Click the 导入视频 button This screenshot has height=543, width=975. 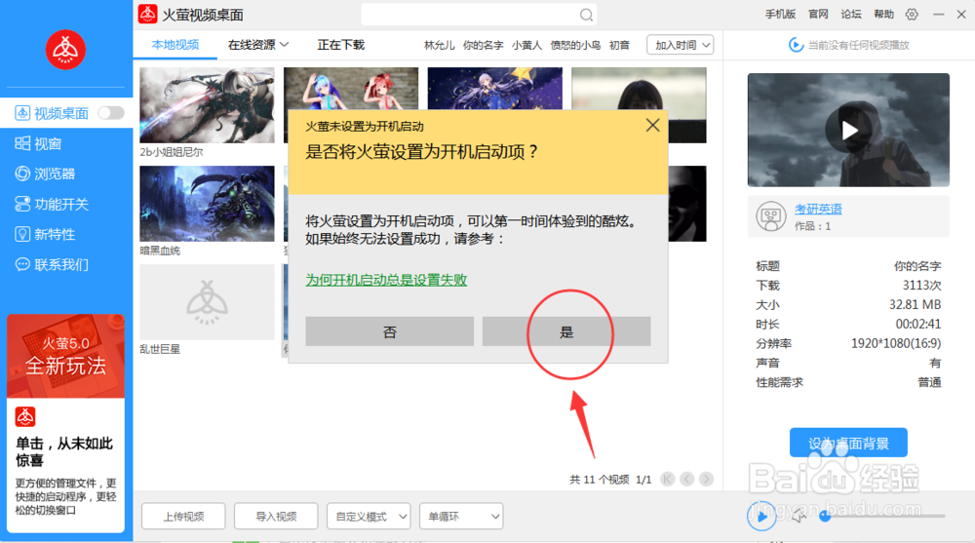coord(276,517)
